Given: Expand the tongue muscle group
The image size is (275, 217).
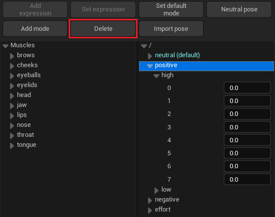Looking at the screenshot, I should click(12, 146).
